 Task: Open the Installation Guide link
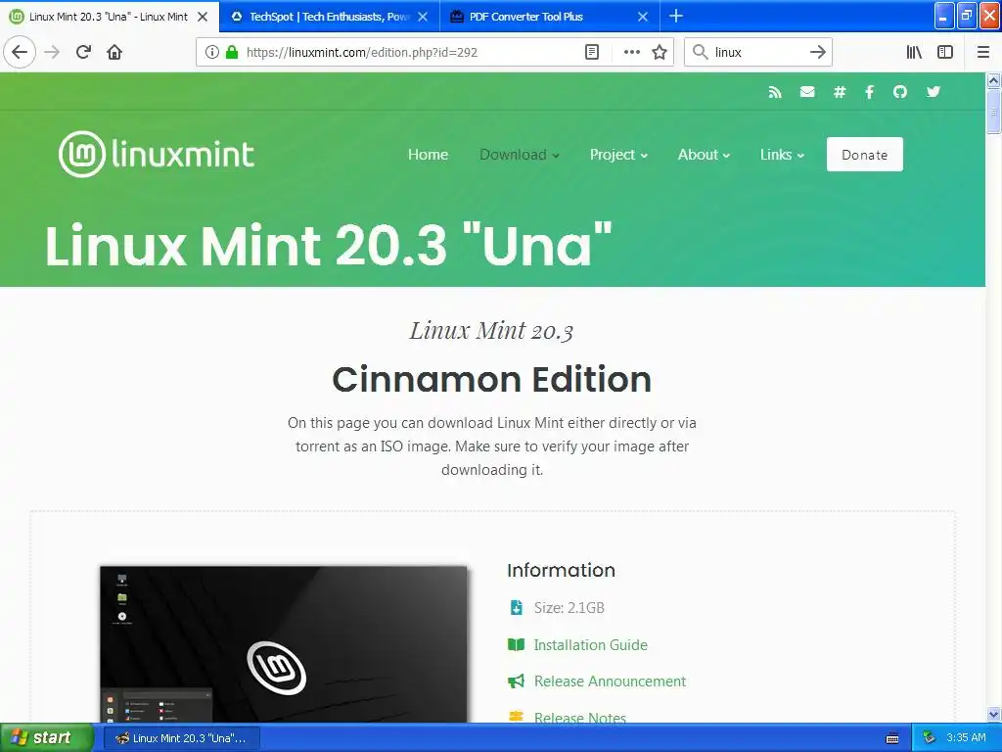[x=590, y=644]
